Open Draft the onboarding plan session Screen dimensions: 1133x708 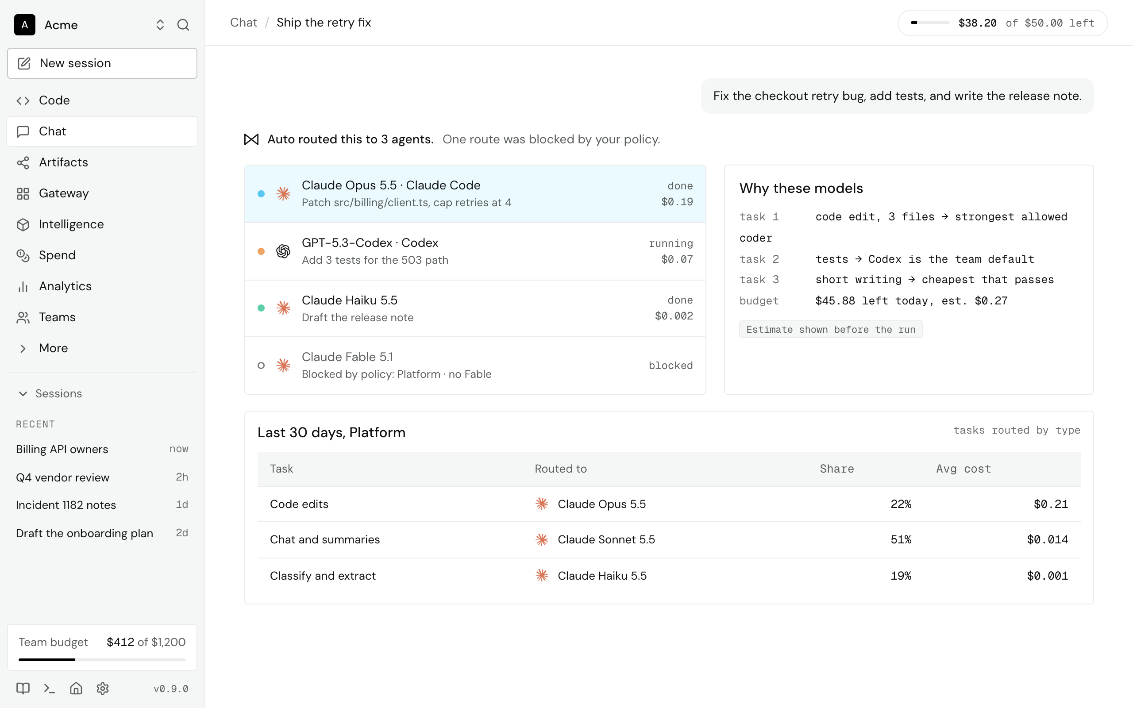coord(102,533)
